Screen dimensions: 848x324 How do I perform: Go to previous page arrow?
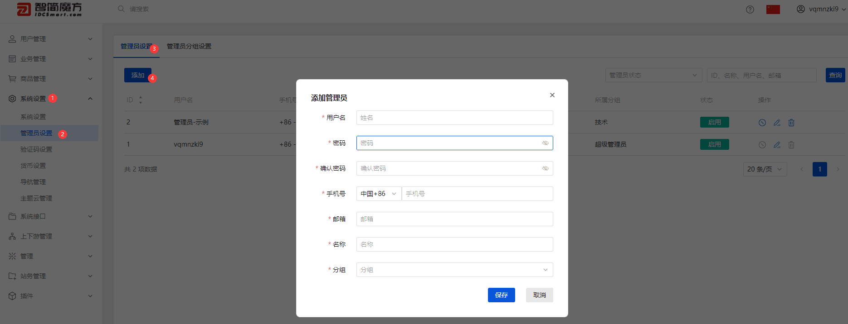pos(802,169)
